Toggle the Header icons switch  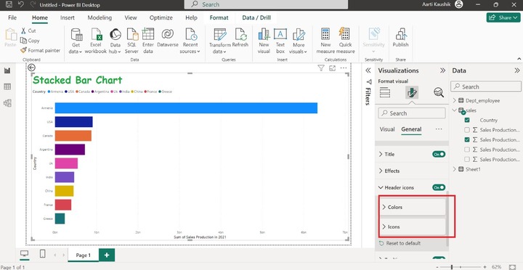click(x=439, y=188)
